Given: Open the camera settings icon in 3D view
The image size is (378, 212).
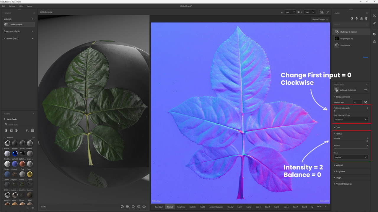Looking at the screenshot, I should coord(128,207).
